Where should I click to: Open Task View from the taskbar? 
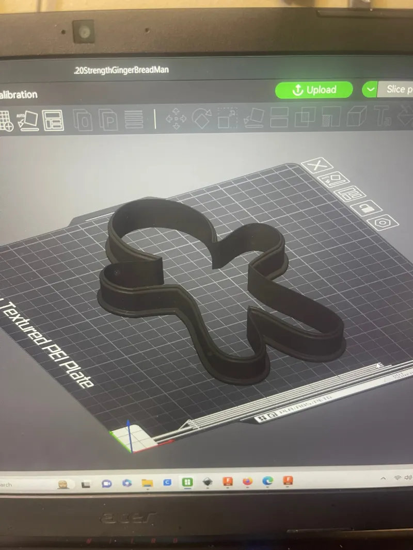tap(86, 484)
